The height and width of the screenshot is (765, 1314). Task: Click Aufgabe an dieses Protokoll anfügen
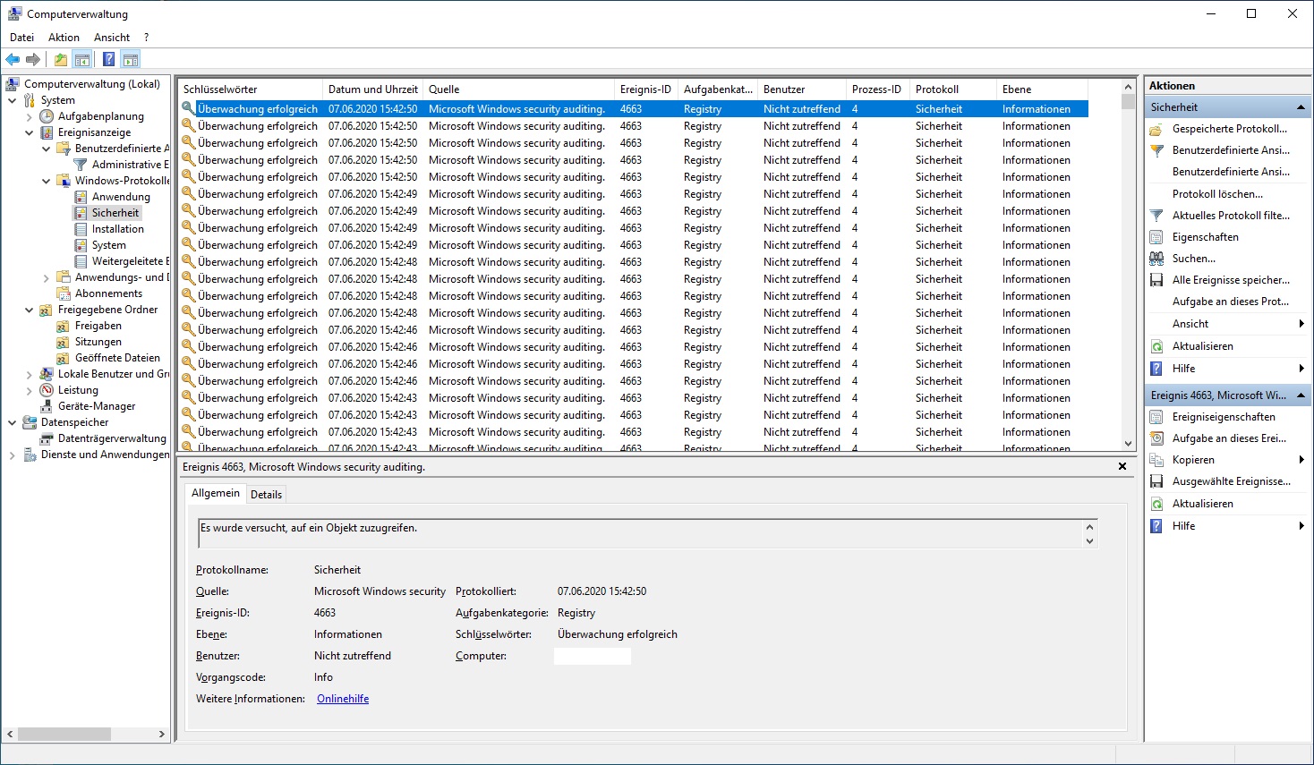[x=1231, y=302]
